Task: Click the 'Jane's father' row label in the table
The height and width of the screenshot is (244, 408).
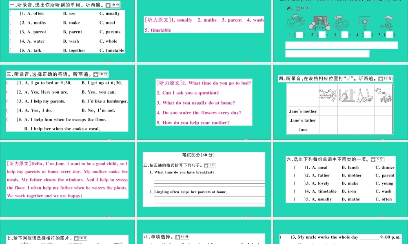Action: (303, 120)
